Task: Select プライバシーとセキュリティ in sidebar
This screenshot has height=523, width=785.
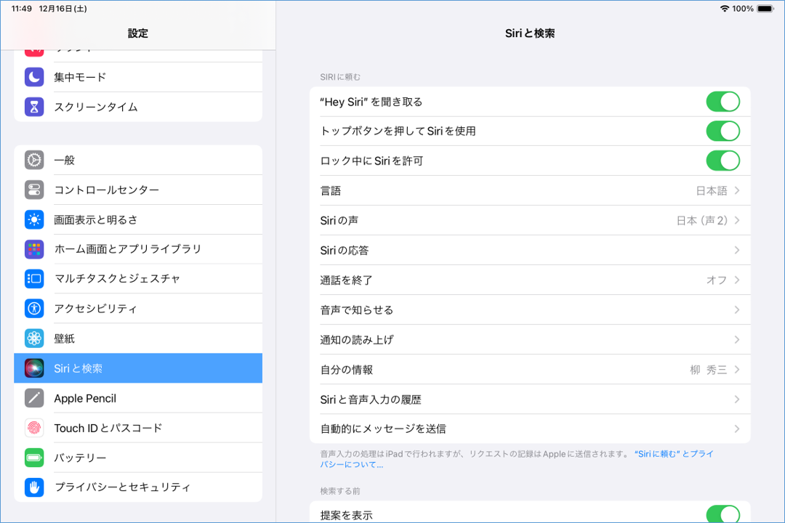Action: [138, 487]
